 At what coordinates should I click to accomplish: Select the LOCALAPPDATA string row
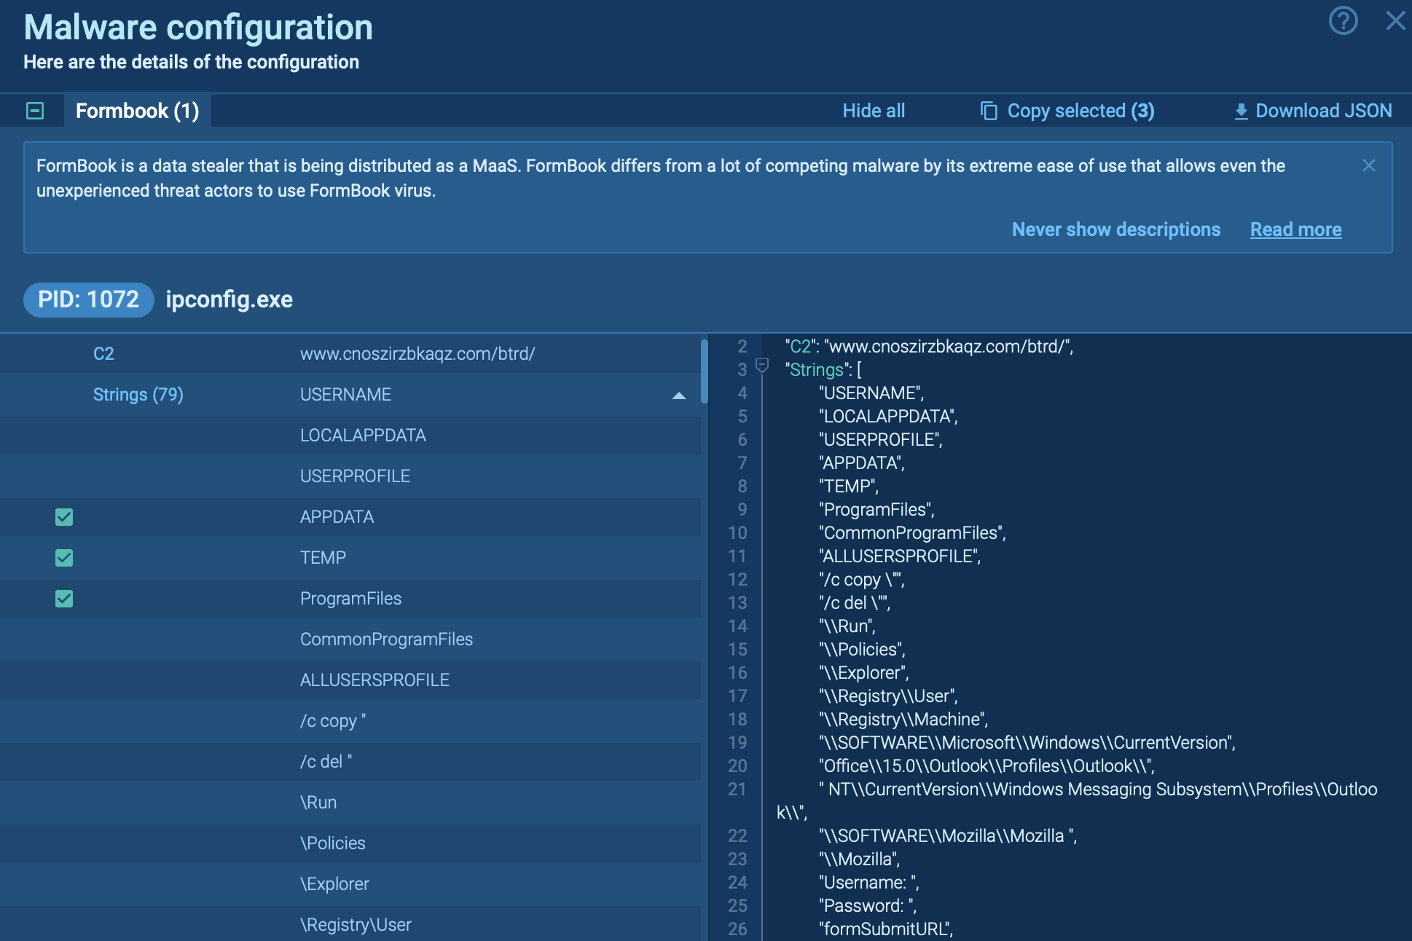(x=363, y=436)
